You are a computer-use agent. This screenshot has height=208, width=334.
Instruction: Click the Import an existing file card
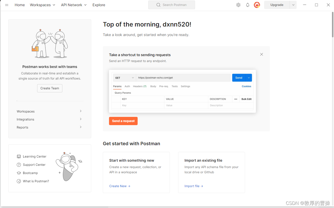tap(212, 172)
